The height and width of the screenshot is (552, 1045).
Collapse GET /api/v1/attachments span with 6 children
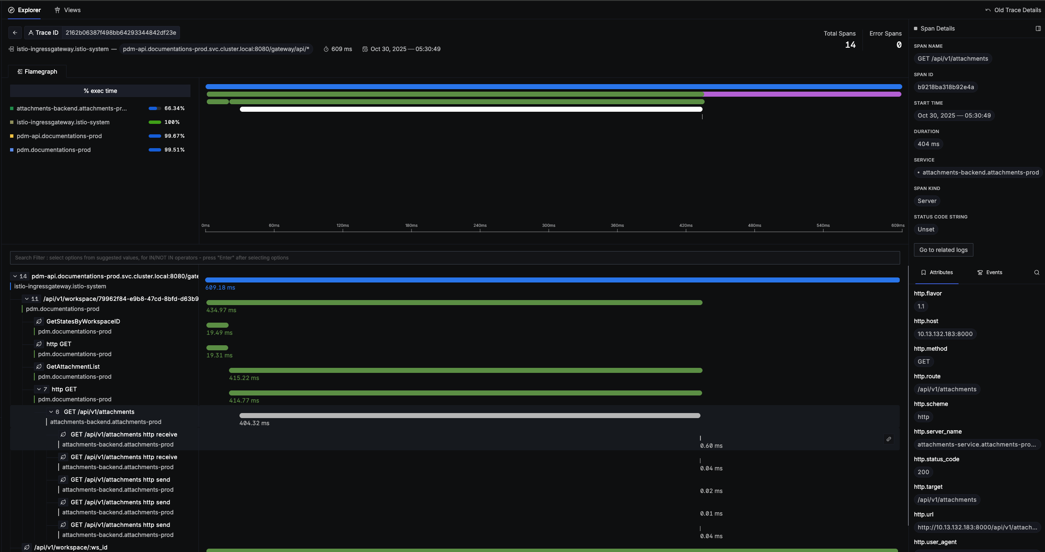pyautogui.click(x=51, y=412)
